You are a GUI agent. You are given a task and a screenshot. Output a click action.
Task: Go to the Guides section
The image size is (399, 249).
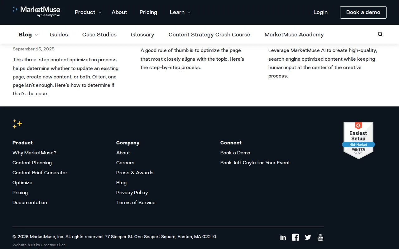59,35
